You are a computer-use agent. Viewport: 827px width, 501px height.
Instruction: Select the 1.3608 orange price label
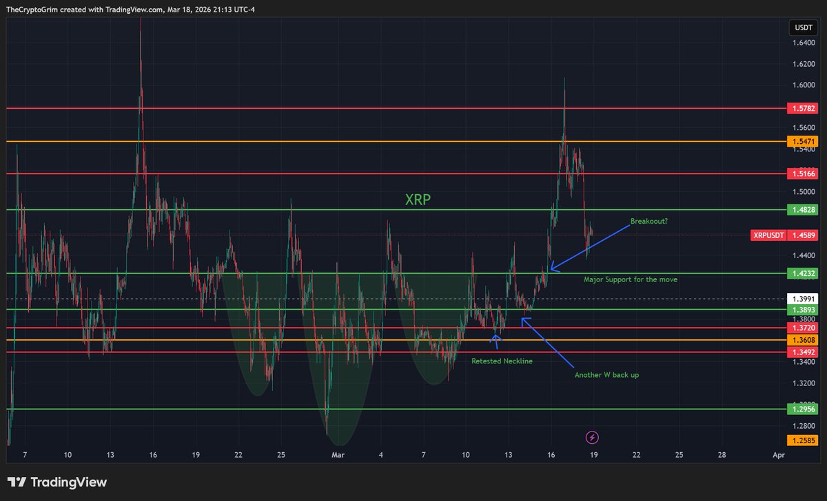802,340
